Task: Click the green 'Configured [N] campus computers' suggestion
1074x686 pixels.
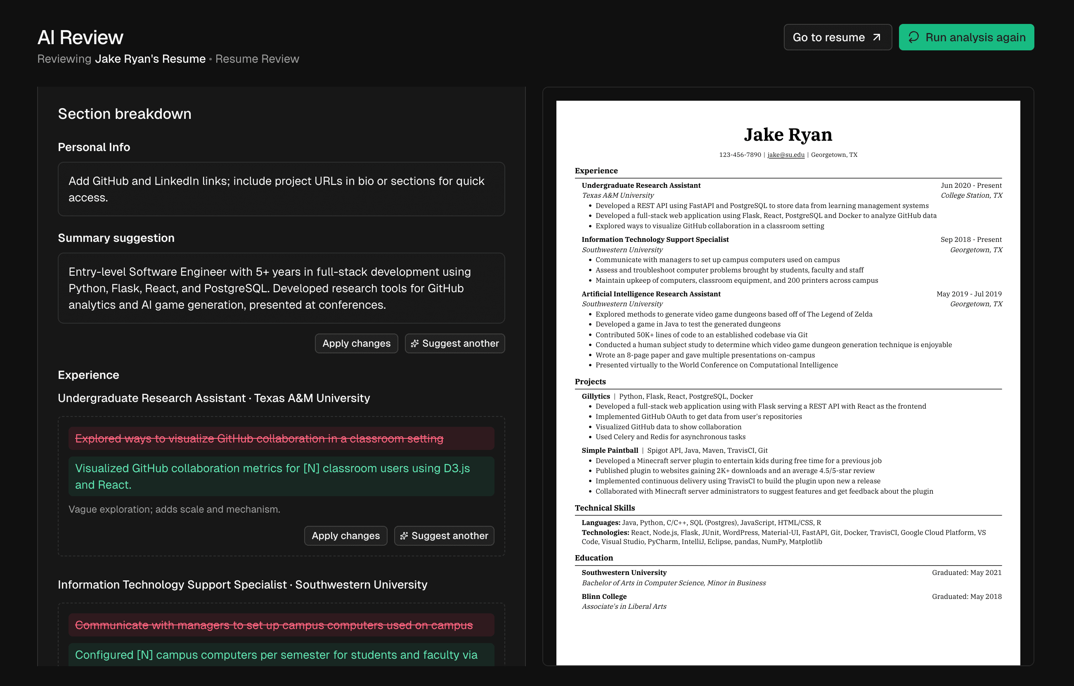Action: coord(277,654)
